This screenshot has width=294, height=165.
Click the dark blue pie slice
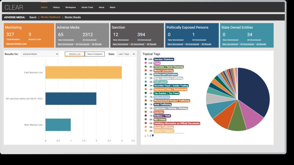252,91
